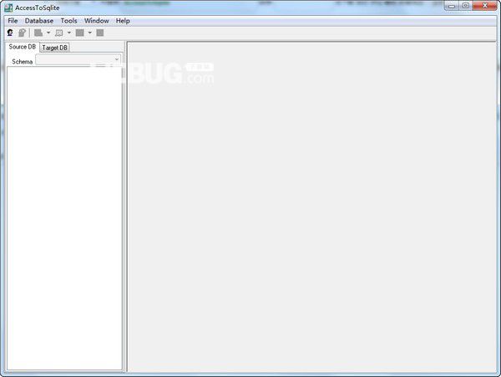Open the Database menu

[39, 21]
